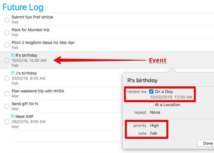Mark 'Meet ANP' reminder complete
214x153 pixels.
(7, 122)
